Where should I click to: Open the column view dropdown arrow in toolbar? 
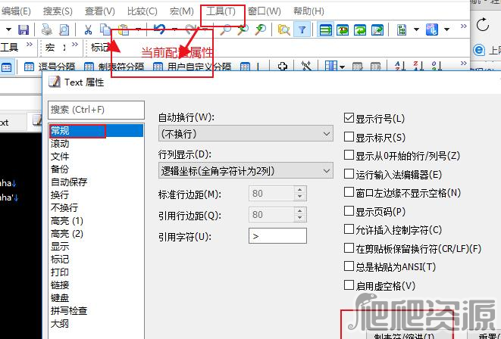click(342, 67)
